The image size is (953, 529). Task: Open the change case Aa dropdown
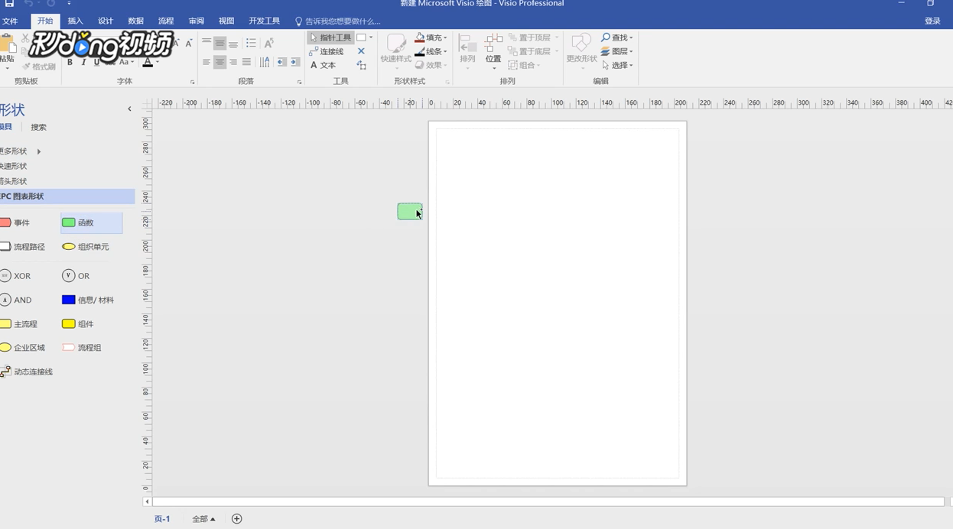point(126,62)
